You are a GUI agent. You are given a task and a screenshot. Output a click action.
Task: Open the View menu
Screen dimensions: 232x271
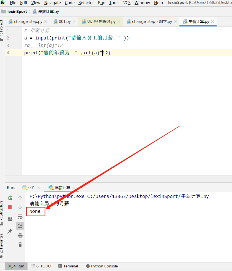click(36, 3)
